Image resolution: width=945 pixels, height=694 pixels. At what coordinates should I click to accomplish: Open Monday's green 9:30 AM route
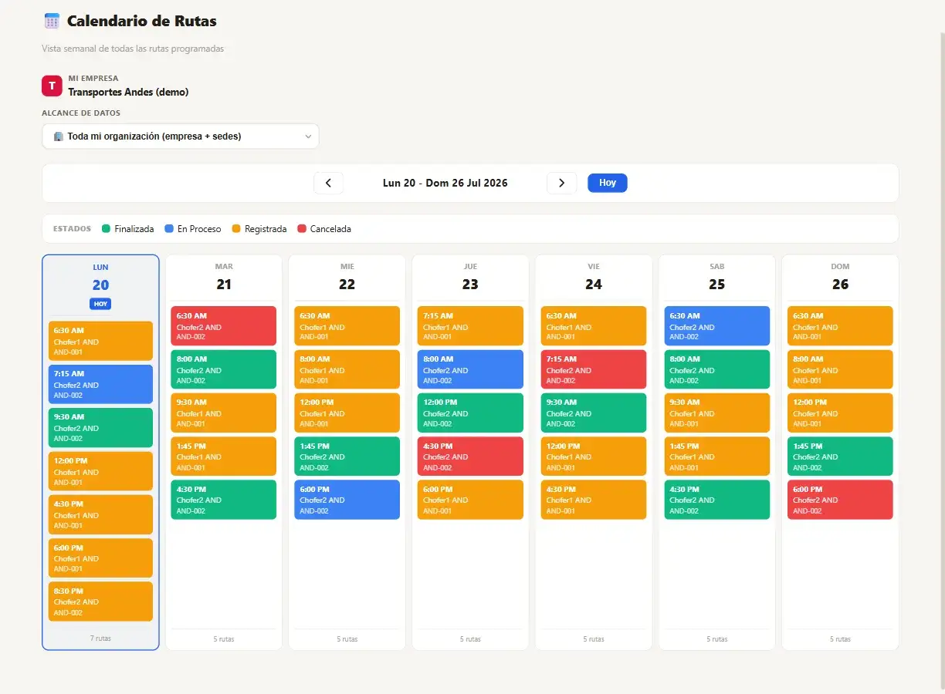click(x=100, y=428)
